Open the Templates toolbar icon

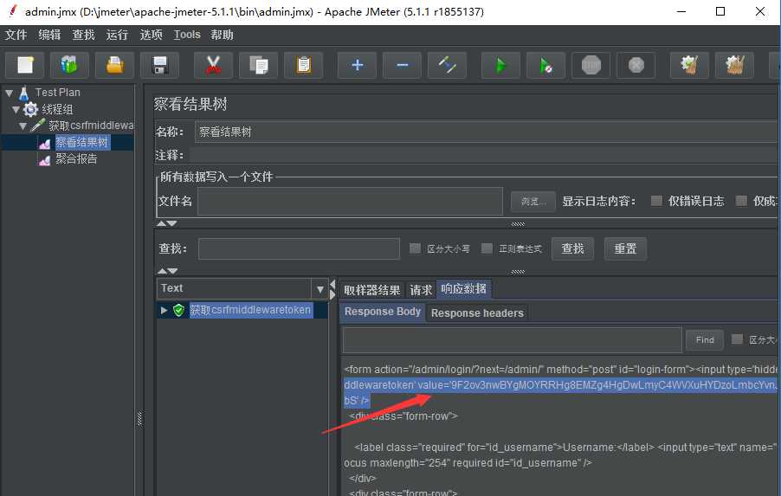(x=69, y=65)
